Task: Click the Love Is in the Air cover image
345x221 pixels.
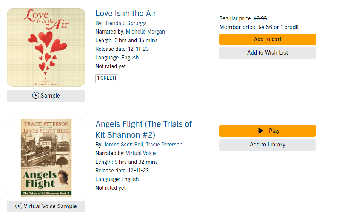Action: click(46, 47)
